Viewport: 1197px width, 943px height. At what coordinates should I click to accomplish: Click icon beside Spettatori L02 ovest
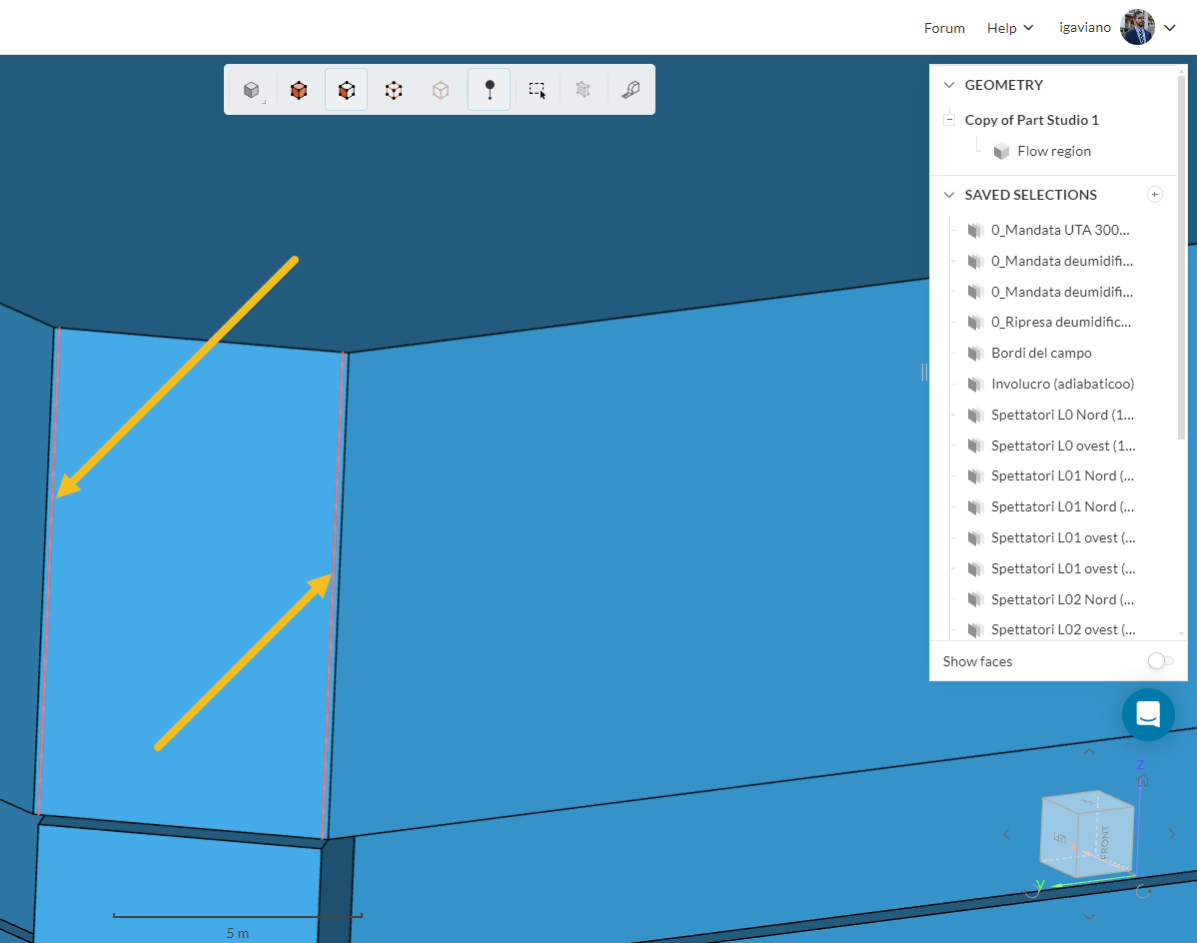pyautogui.click(x=975, y=630)
